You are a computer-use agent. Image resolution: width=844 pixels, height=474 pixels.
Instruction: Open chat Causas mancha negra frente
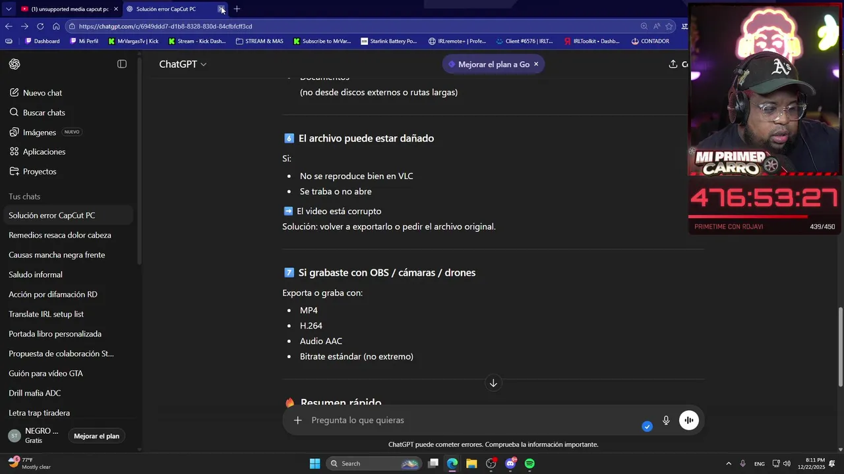pos(57,255)
